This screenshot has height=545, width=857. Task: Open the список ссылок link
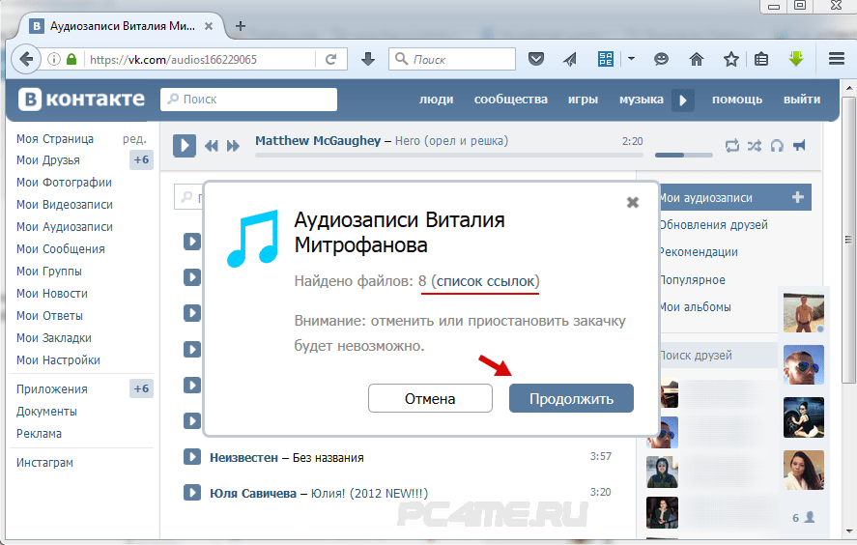point(485,280)
